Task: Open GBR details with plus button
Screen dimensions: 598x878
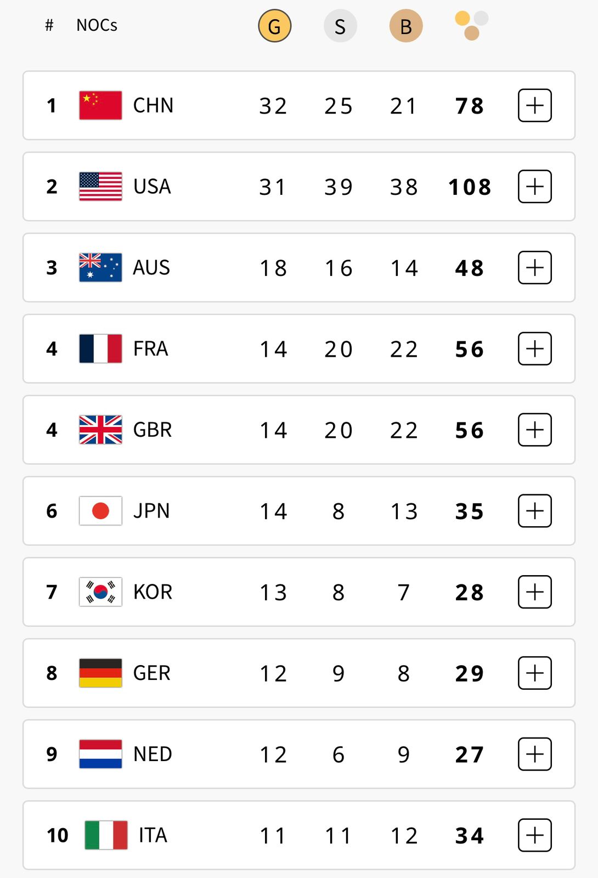Action: coord(535,430)
